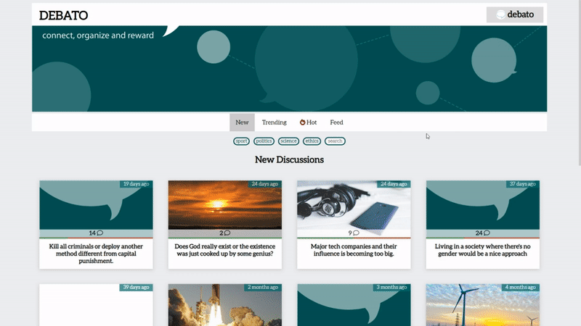The width and height of the screenshot is (581, 326).
Task: Click the 24 days ago label on sunset card
Action: (x=265, y=184)
